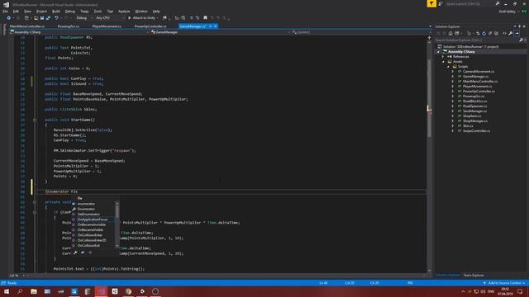Open Chrome from the taskbar
The image size is (529, 297).
coord(128,291)
